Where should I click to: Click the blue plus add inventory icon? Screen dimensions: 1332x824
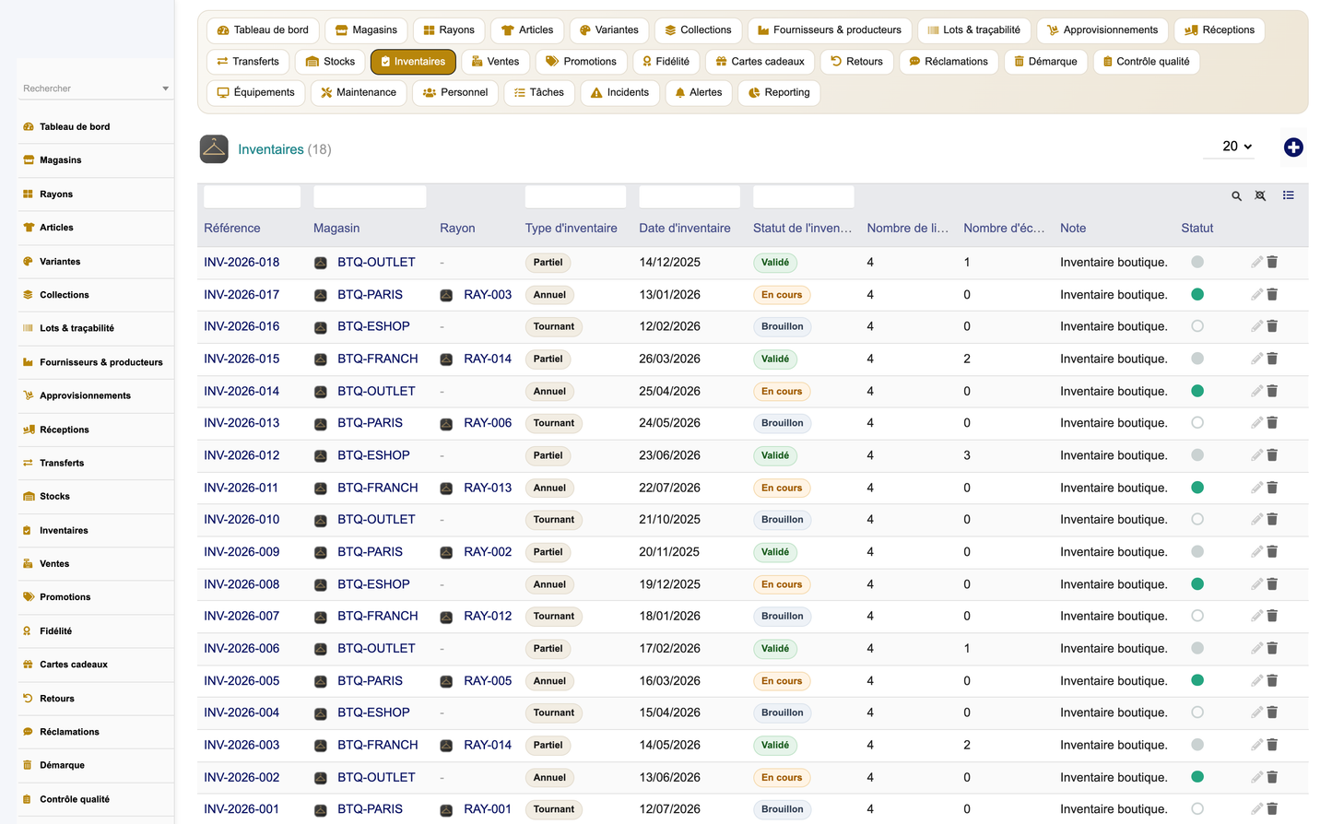tap(1293, 147)
